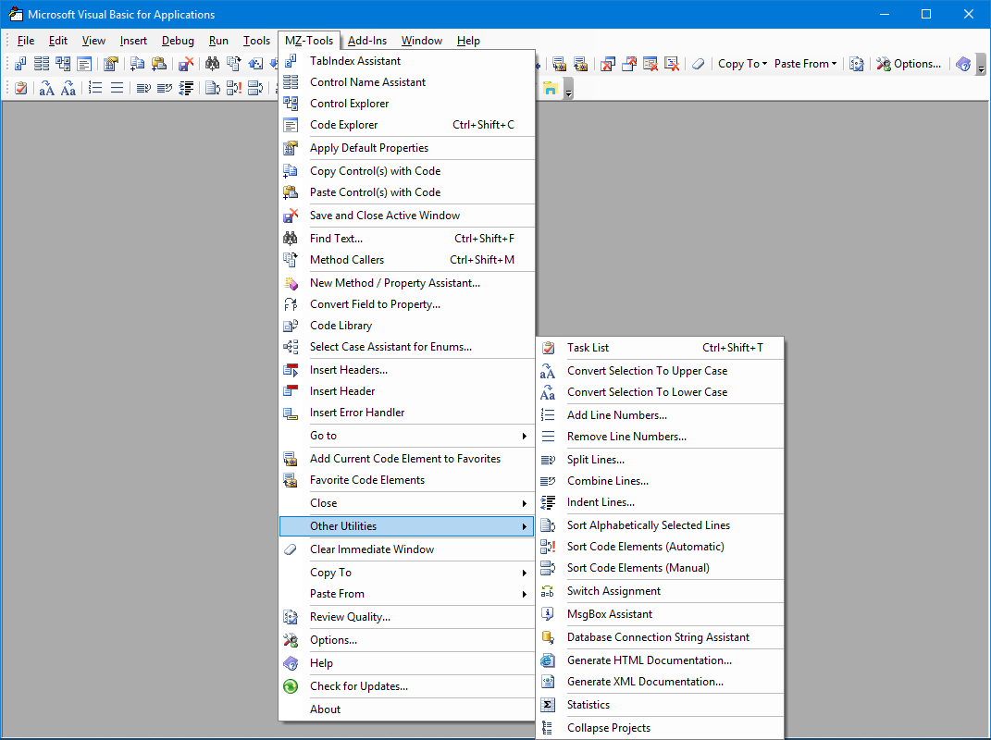Click the Sort Code Elements Automatic toolbar icon
Image resolution: width=991 pixels, height=740 pixels.
pyautogui.click(x=234, y=88)
